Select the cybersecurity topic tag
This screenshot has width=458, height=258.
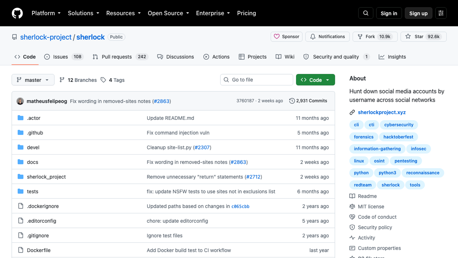click(x=399, y=125)
